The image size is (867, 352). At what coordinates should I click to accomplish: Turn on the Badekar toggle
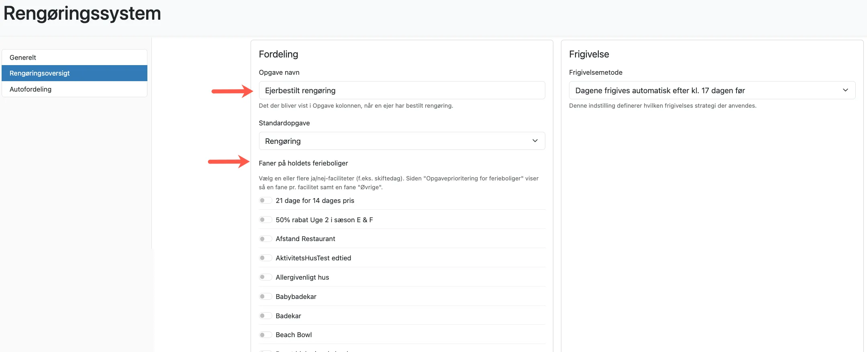[x=265, y=316]
